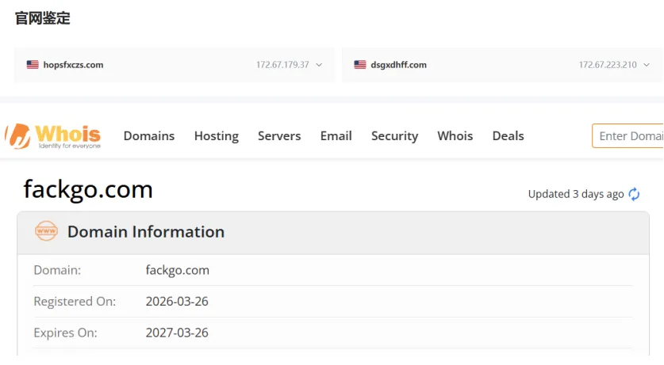Click the US flag next to dsgxdhff.com
Screen dimensions: 664x365
point(360,65)
